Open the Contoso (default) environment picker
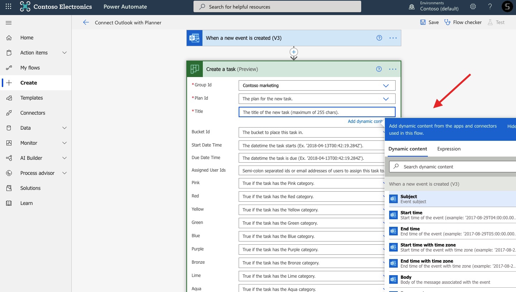 pos(439,9)
